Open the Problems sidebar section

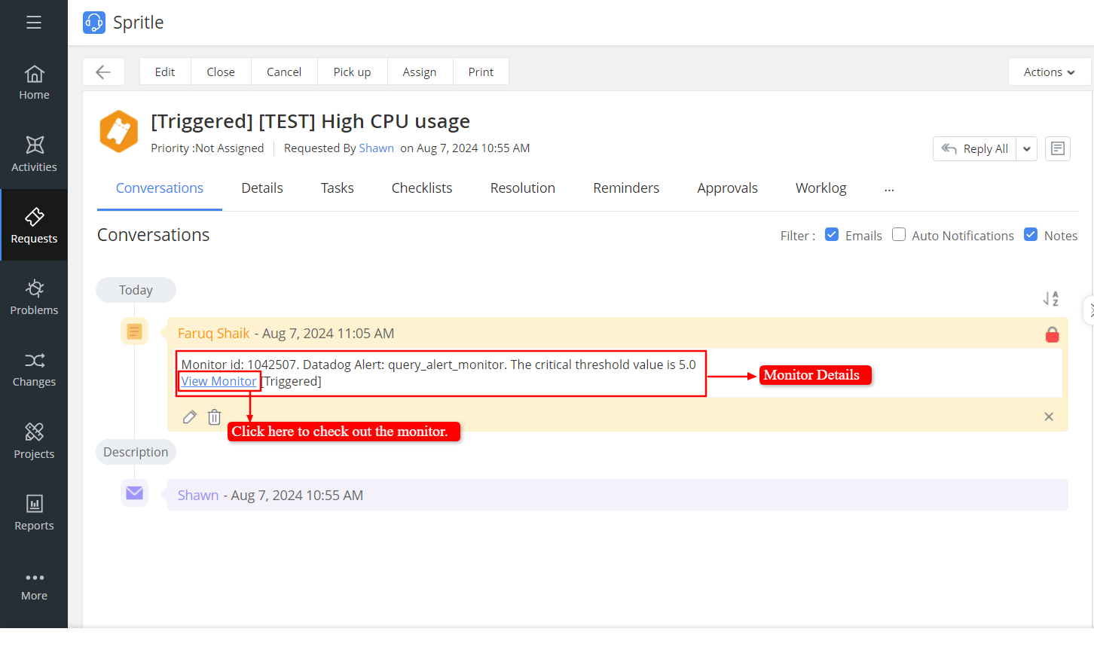(x=34, y=298)
